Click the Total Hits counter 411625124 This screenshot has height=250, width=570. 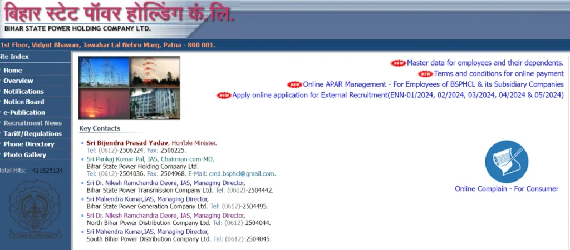[x=47, y=171]
